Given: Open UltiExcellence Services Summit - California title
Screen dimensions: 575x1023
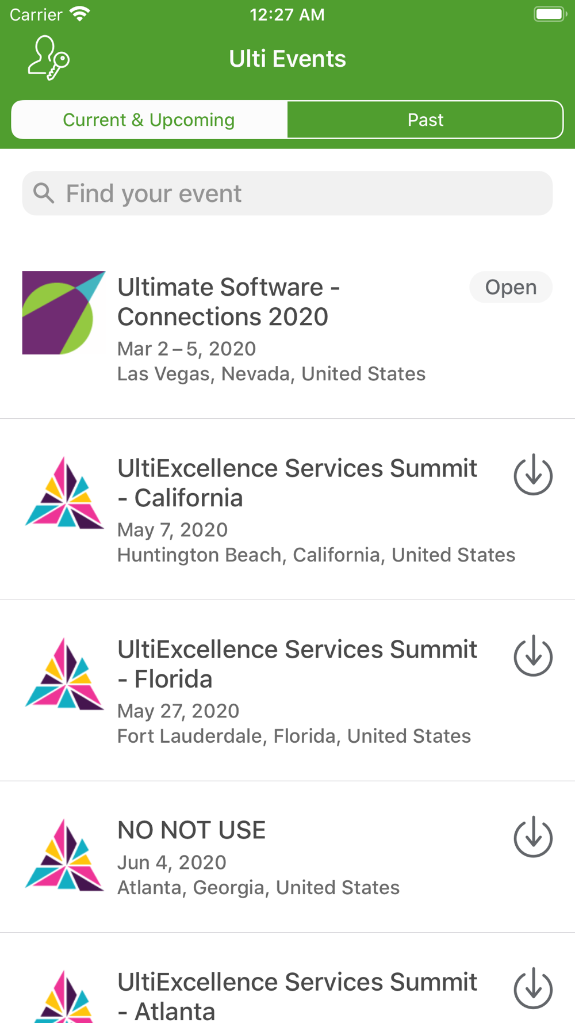Looking at the screenshot, I should coord(297,483).
